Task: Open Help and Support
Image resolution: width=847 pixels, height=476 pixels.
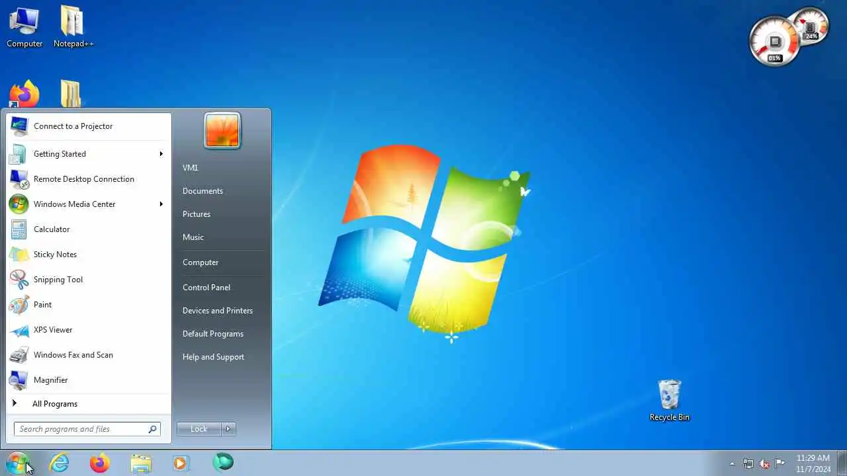Action: [213, 357]
